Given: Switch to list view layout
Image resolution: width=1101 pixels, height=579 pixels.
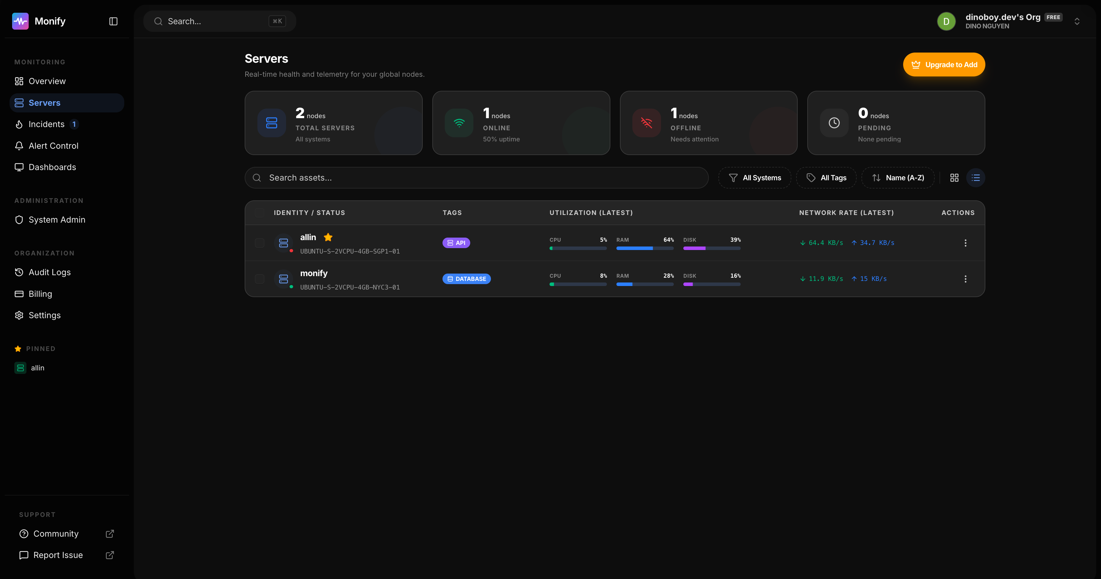Looking at the screenshot, I should (976, 178).
